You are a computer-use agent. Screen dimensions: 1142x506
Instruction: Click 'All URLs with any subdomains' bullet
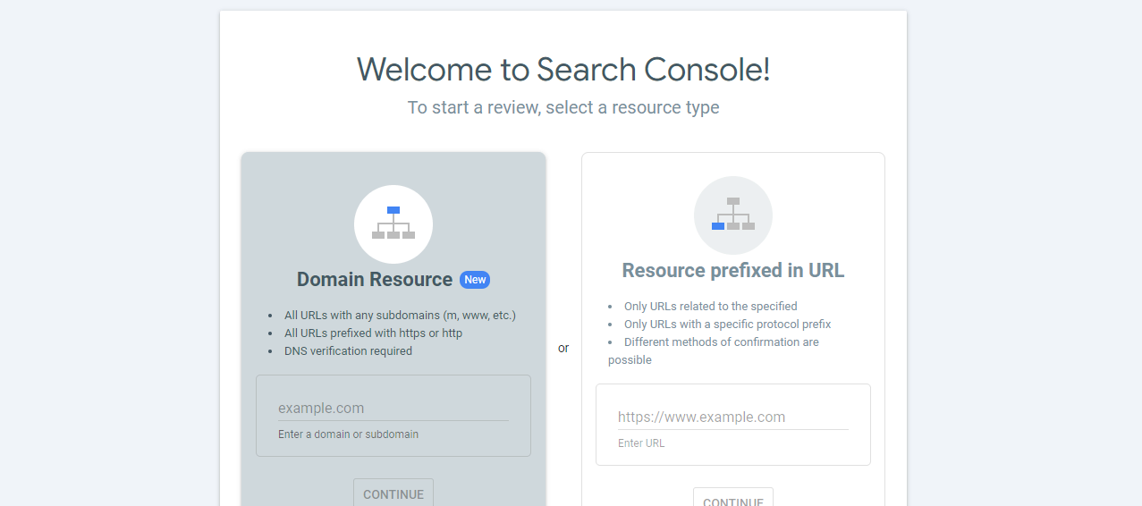[400, 315]
